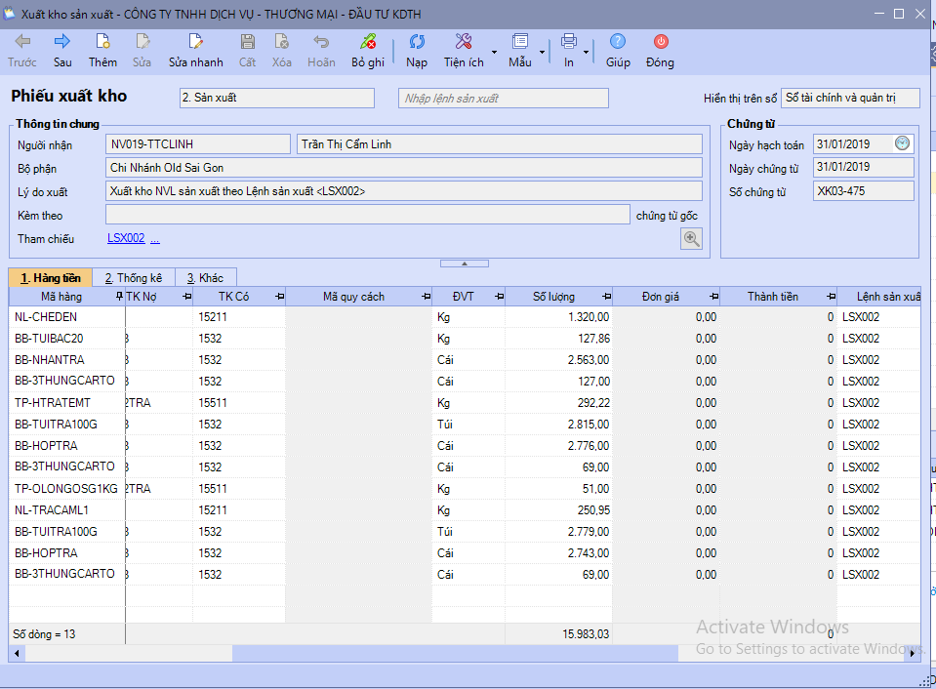
Task: Open the '2. Sản xuất' type combo box
Action: click(277, 98)
